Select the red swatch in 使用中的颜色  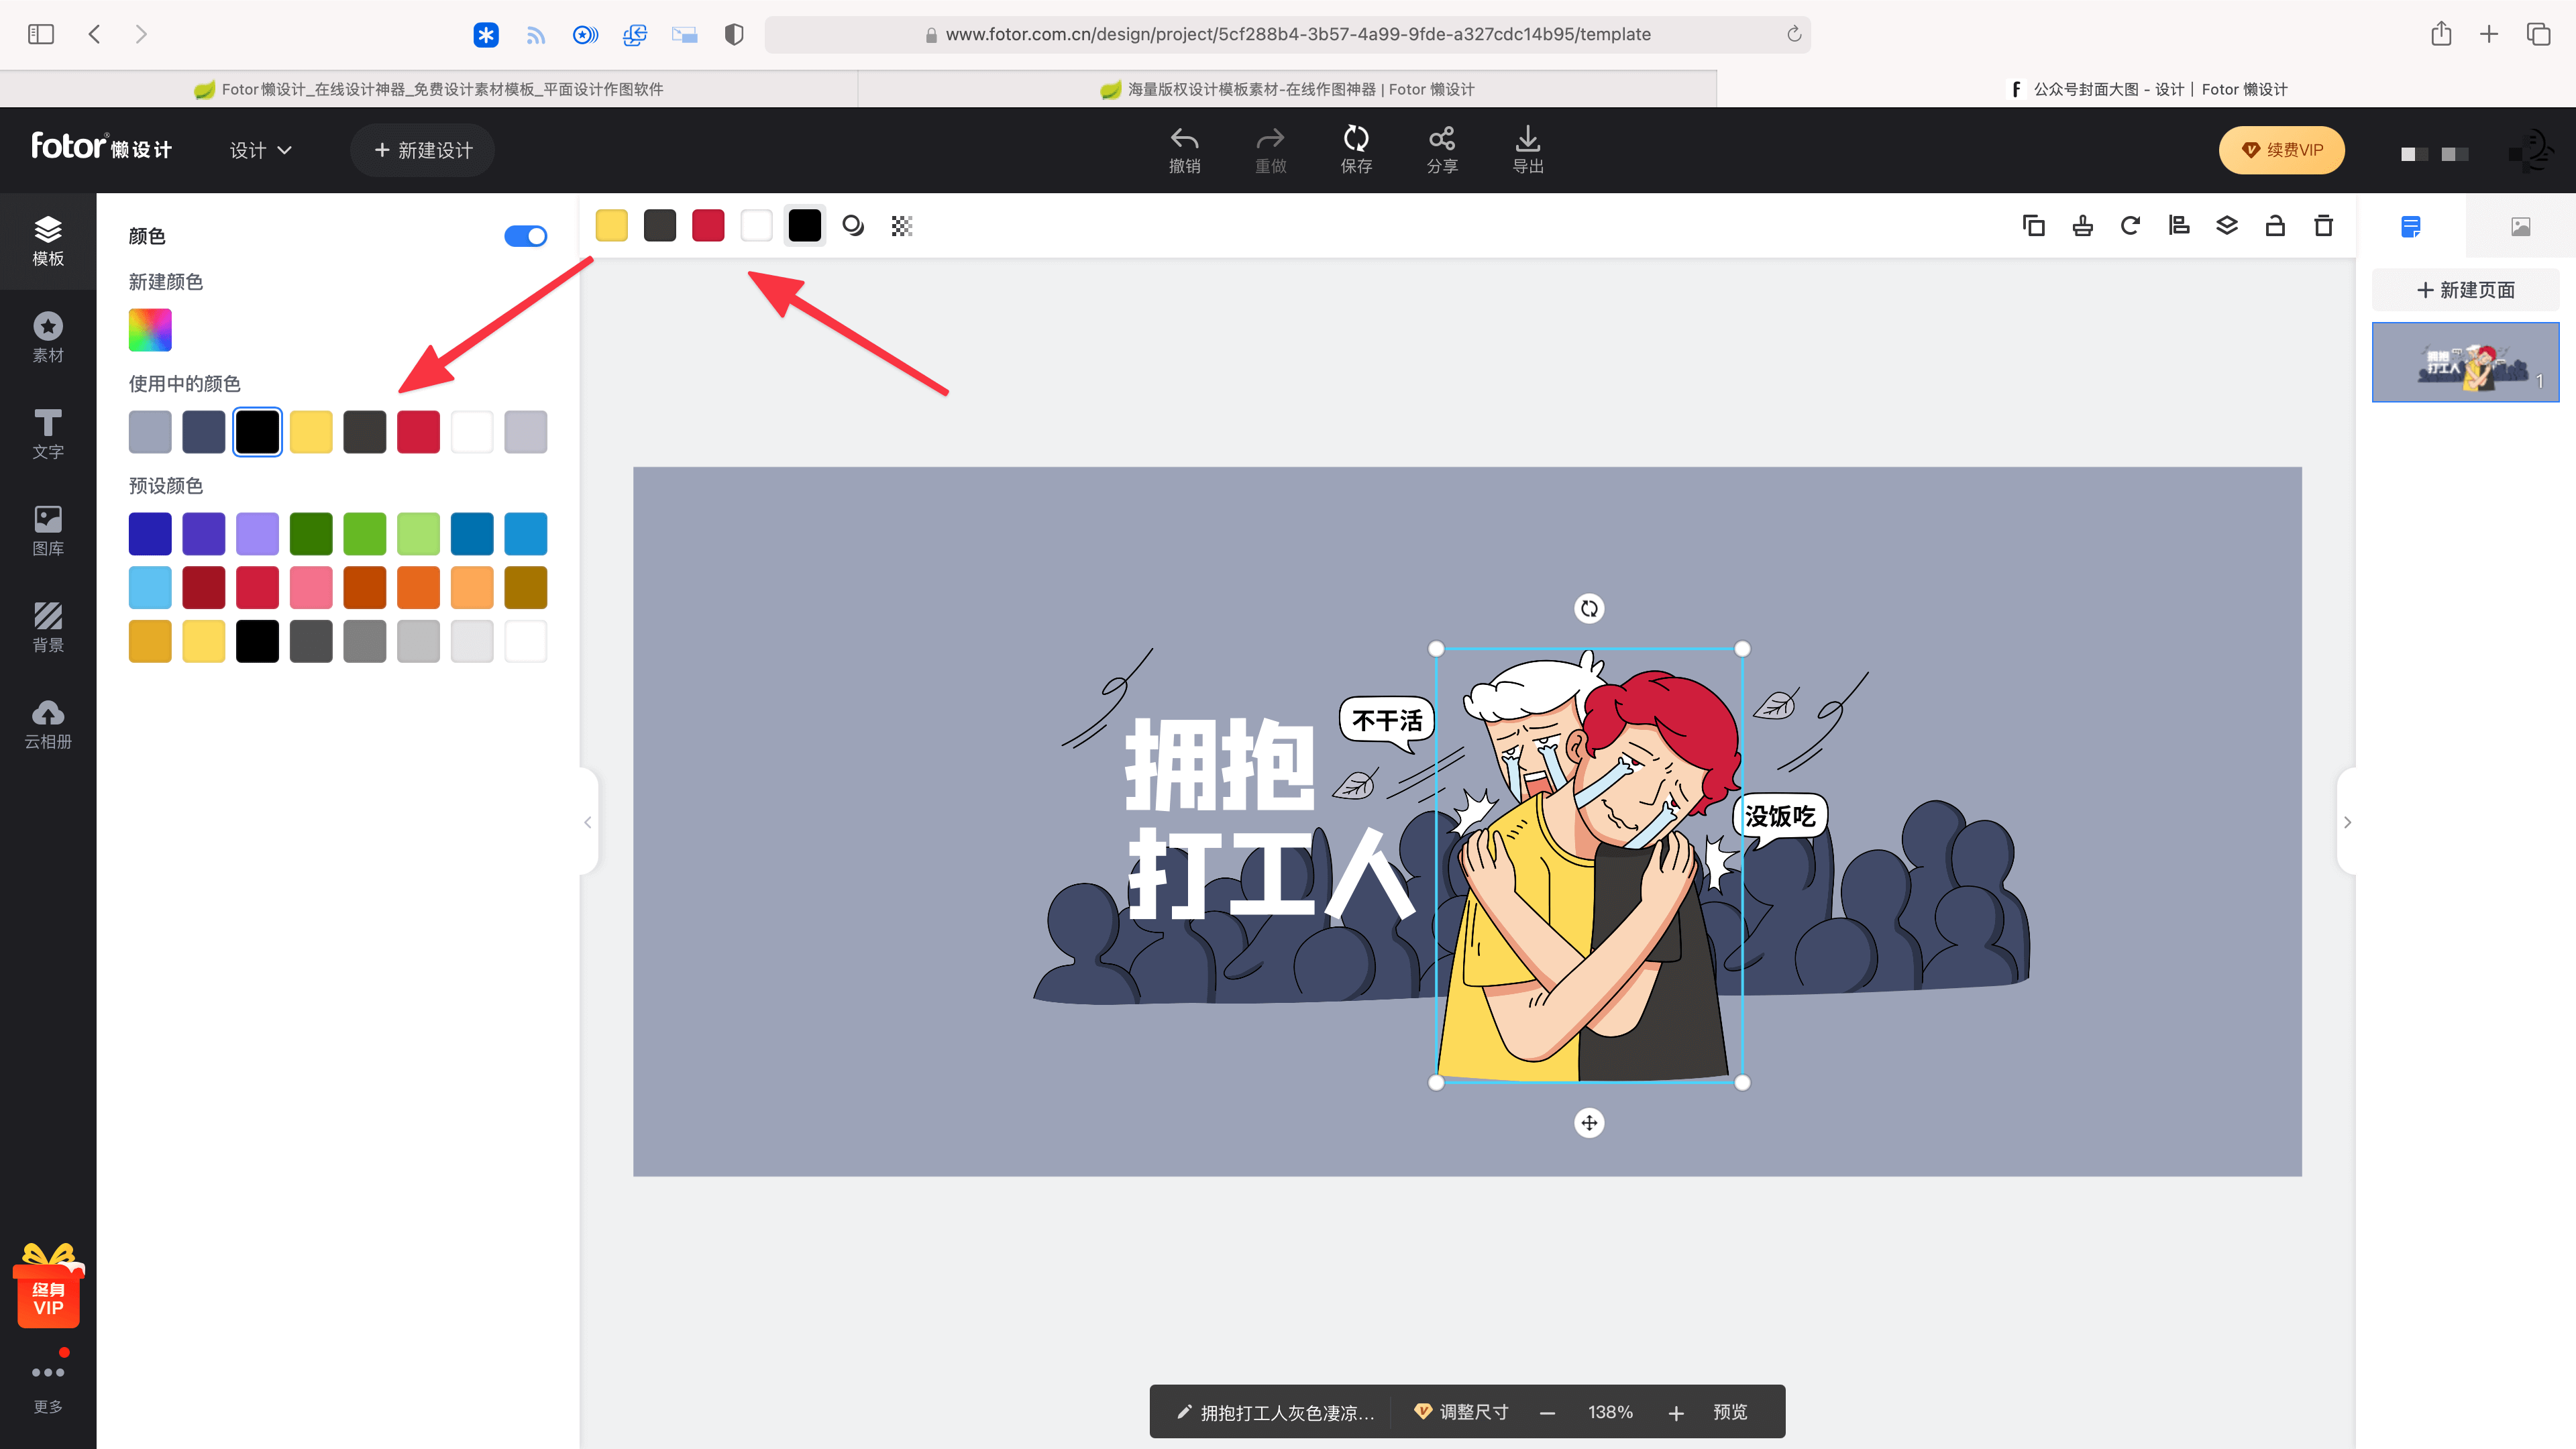tap(418, 432)
